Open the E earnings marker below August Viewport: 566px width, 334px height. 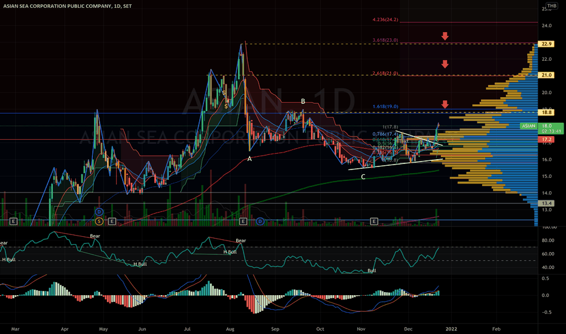pyautogui.click(x=244, y=221)
